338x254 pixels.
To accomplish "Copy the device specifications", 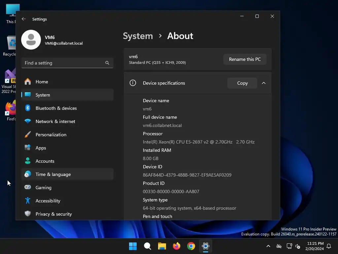I will [242, 83].
